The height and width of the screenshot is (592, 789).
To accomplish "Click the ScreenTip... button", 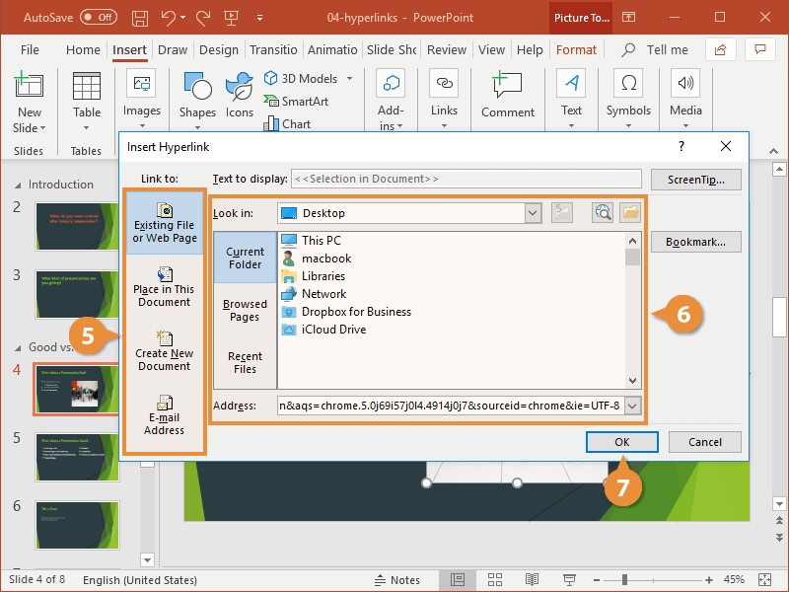I will coord(696,180).
